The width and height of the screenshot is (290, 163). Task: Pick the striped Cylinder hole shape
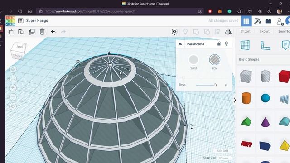point(265,76)
